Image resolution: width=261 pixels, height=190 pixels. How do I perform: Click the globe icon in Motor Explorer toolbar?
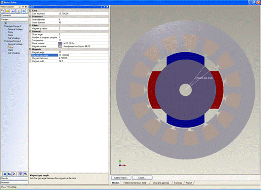(x=24, y=11)
